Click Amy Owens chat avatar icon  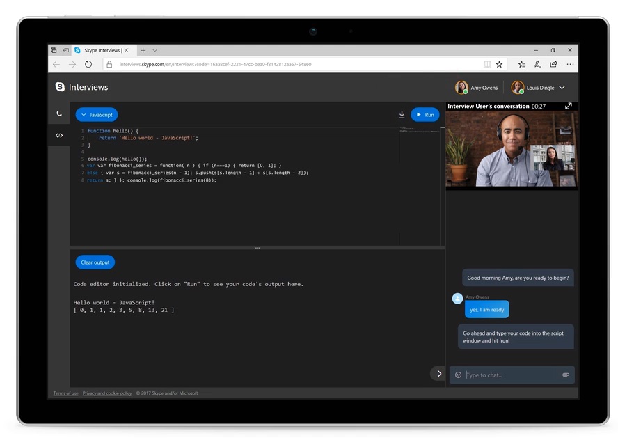pos(457,299)
